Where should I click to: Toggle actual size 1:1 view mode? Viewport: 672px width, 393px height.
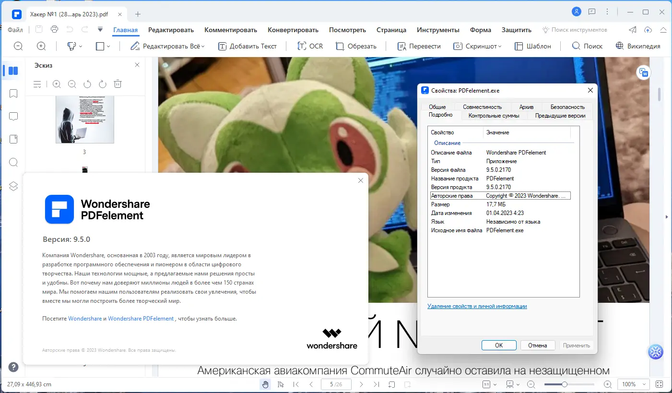(x=486, y=384)
